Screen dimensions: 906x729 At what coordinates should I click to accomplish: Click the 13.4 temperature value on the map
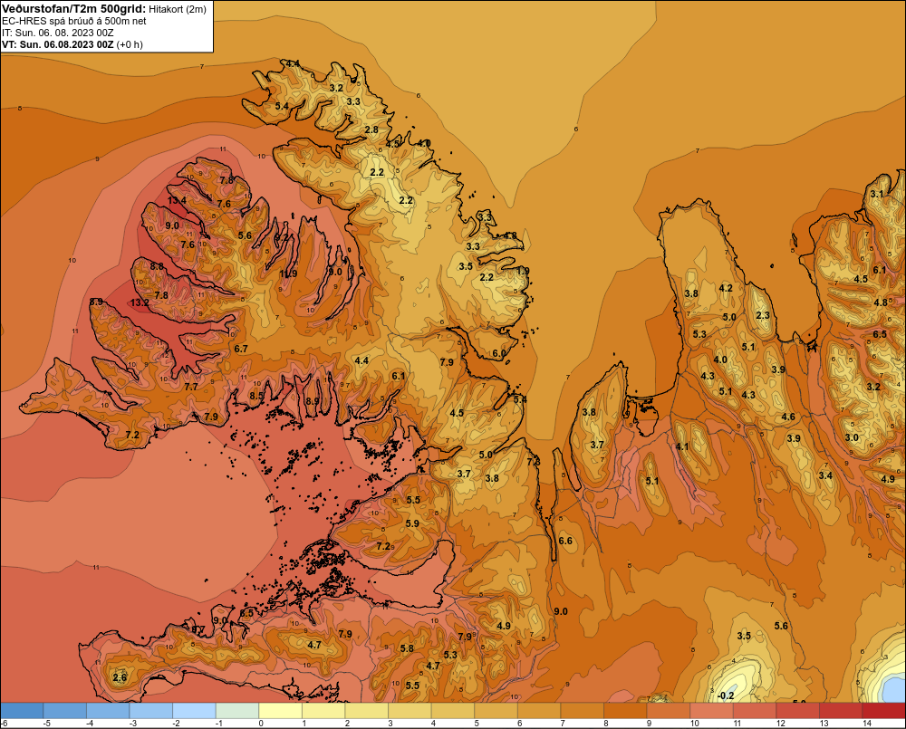(177, 200)
